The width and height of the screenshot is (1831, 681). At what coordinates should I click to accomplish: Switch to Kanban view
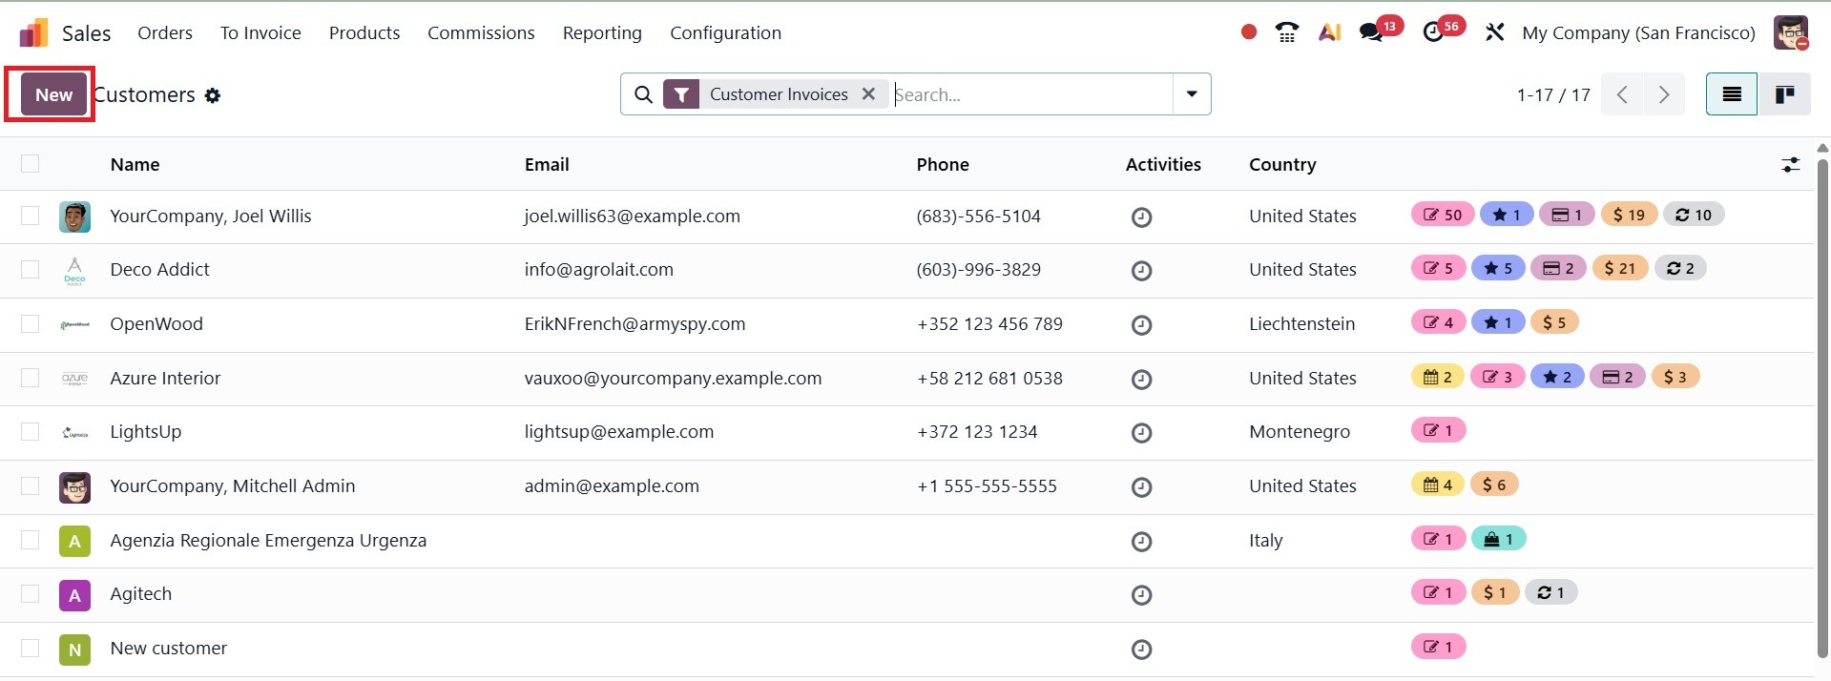click(x=1783, y=94)
